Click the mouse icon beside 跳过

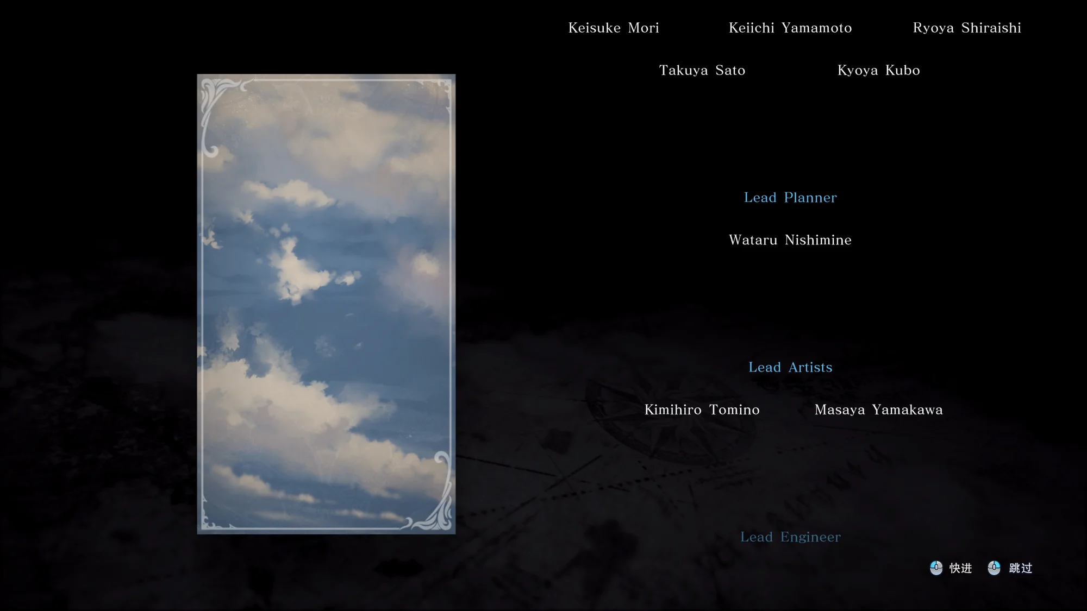pos(994,568)
